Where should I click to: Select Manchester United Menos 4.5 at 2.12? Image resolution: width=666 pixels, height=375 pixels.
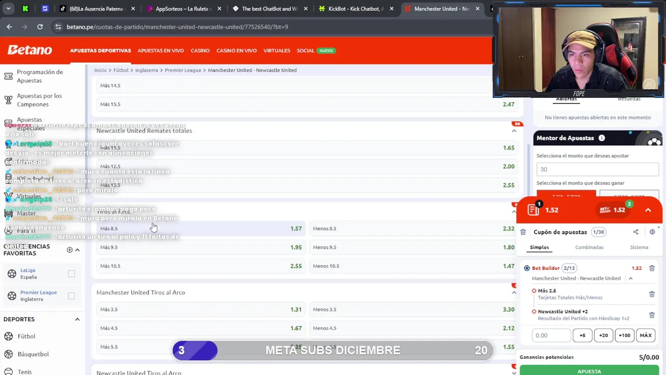coord(414,328)
